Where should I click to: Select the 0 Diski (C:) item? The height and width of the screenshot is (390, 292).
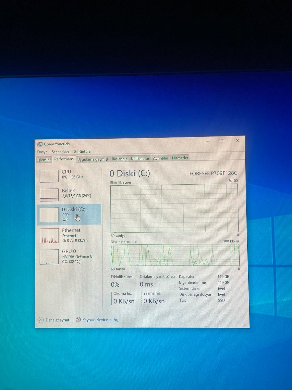pyautogui.click(x=69, y=214)
